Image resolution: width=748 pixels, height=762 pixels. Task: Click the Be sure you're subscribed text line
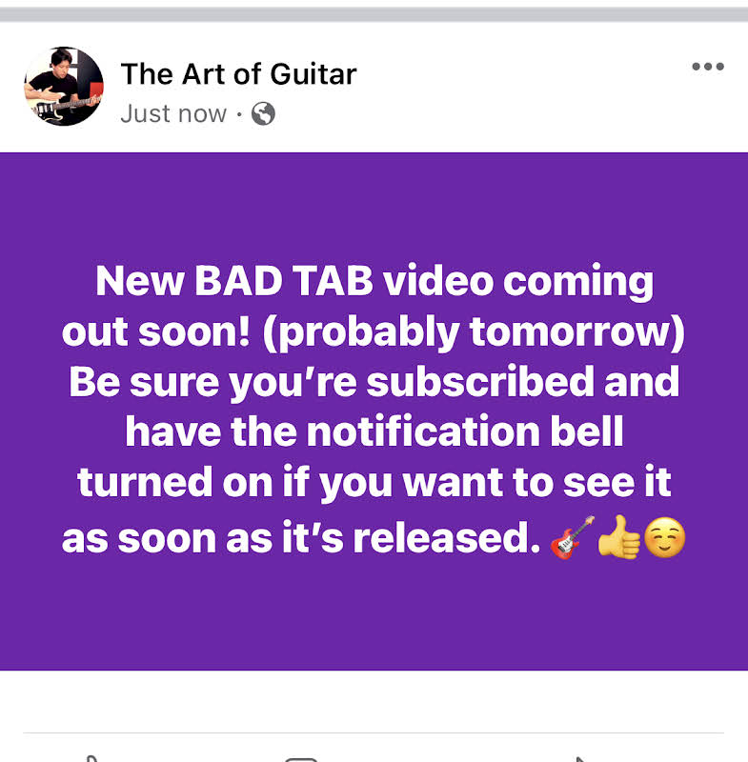pyautogui.click(x=374, y=383)
